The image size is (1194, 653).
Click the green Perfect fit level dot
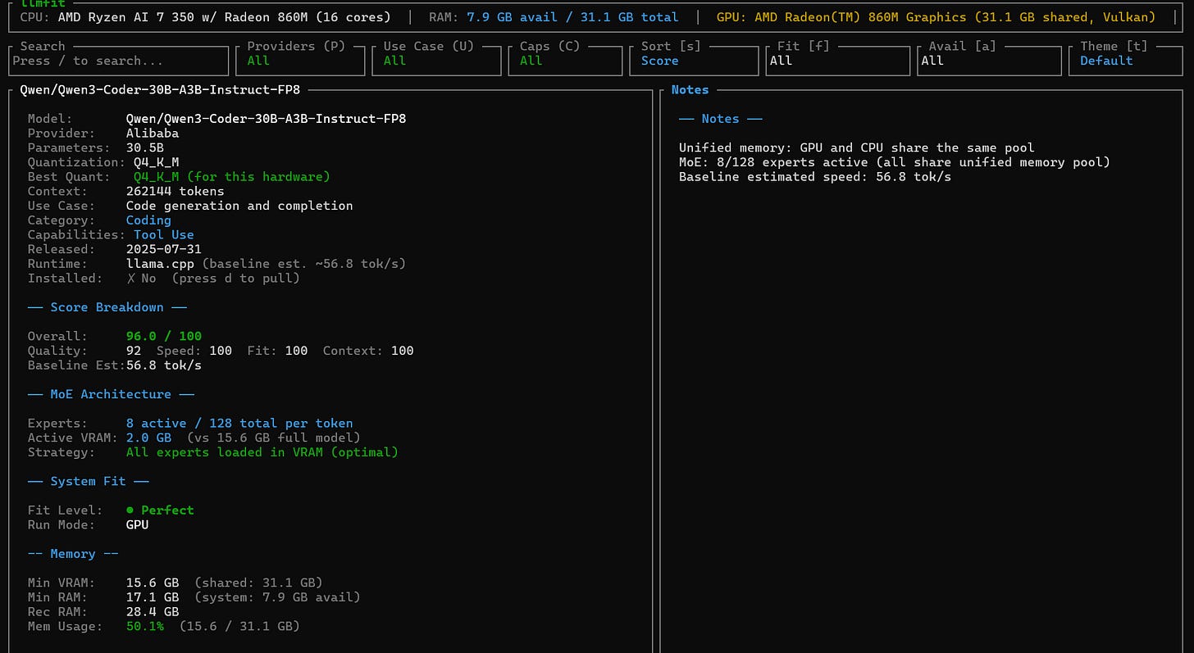tap(130, 510)
